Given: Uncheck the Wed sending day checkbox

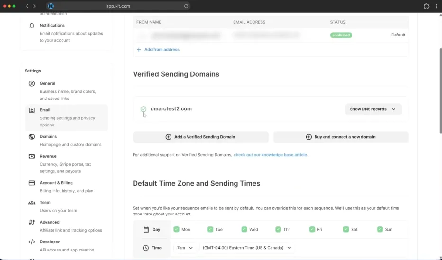Looking at the screenshot, I should (x=244, y=229).
